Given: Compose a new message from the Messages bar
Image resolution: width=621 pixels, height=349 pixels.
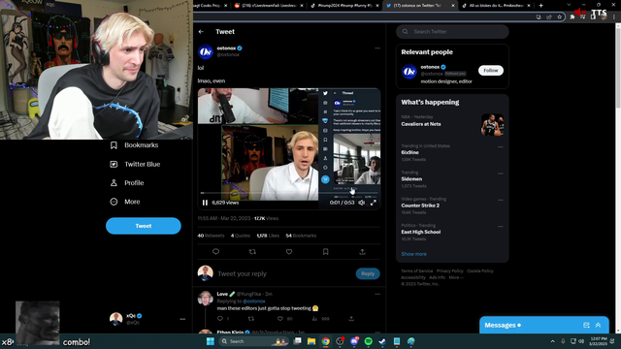Looking at the screenshot, I should tap(586, 326).
